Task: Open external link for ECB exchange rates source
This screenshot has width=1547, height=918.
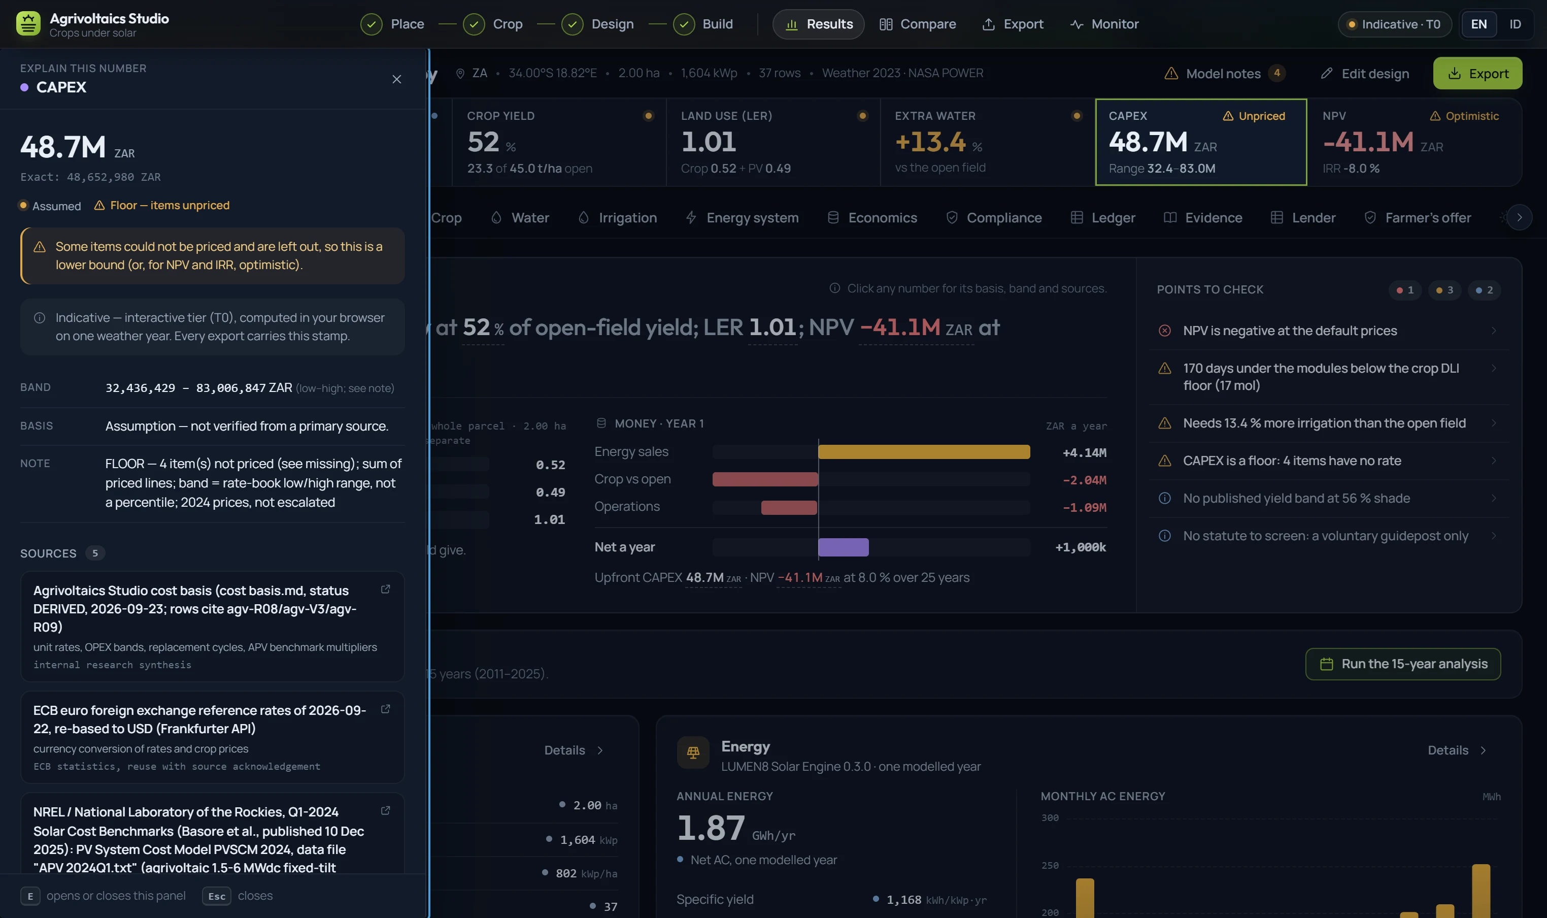Action: point(385,709)
